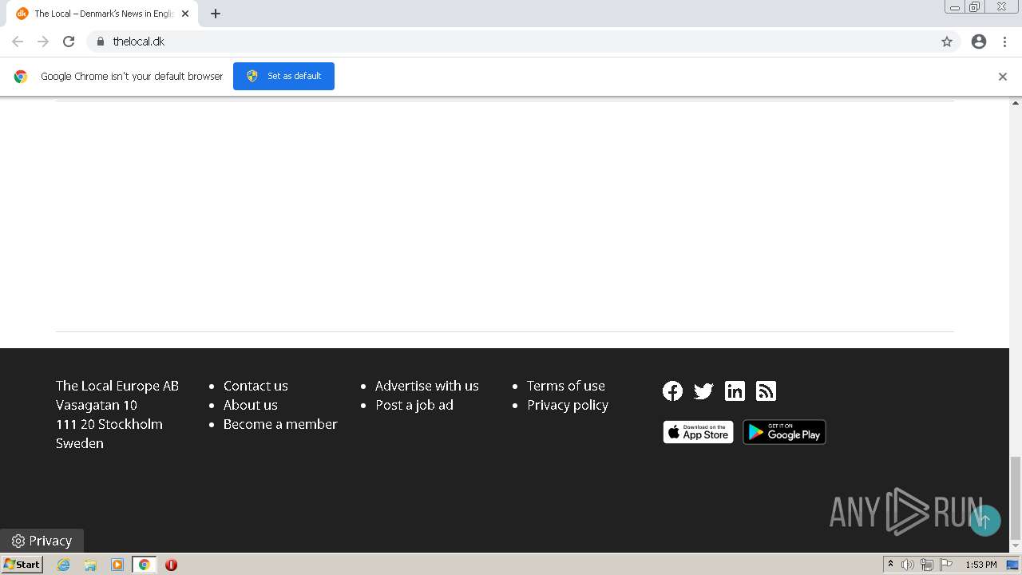Open the Privacy policy link
This screenshot has height=575, width=1022.
568,405
